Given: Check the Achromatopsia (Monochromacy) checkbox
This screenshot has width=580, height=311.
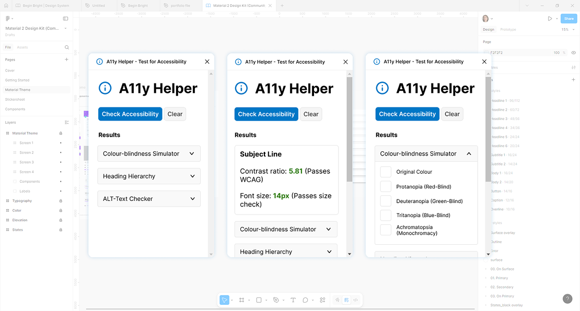Looking at the screenshot, I should click(x=386, y=230).
